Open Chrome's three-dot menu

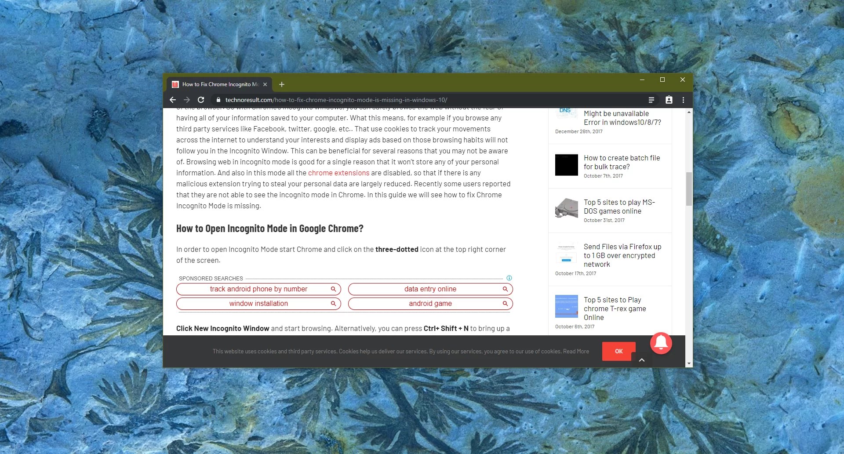pyautogui.click(x=683, y=100)
